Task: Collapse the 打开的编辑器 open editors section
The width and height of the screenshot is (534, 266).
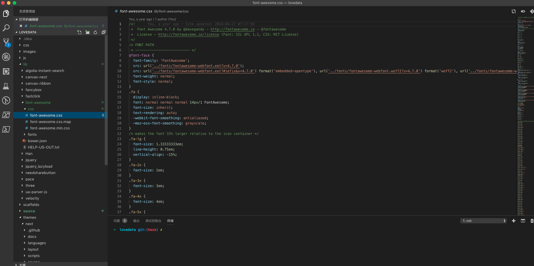Action: tap(60, 19)
